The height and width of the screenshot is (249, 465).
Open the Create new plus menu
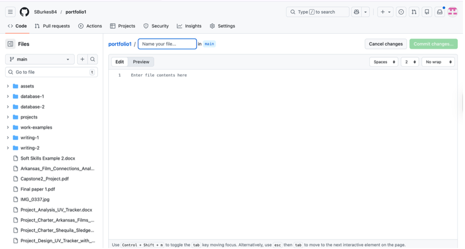(385, 12)
